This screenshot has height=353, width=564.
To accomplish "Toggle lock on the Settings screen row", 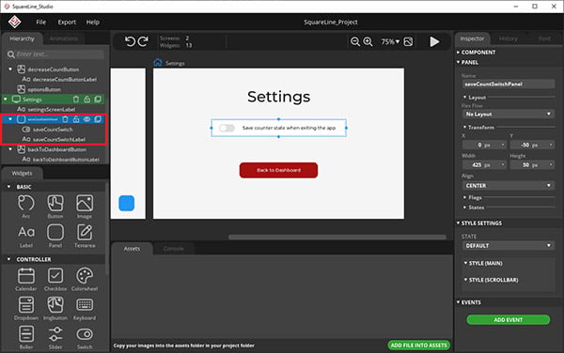I will (x=87, y=100).
